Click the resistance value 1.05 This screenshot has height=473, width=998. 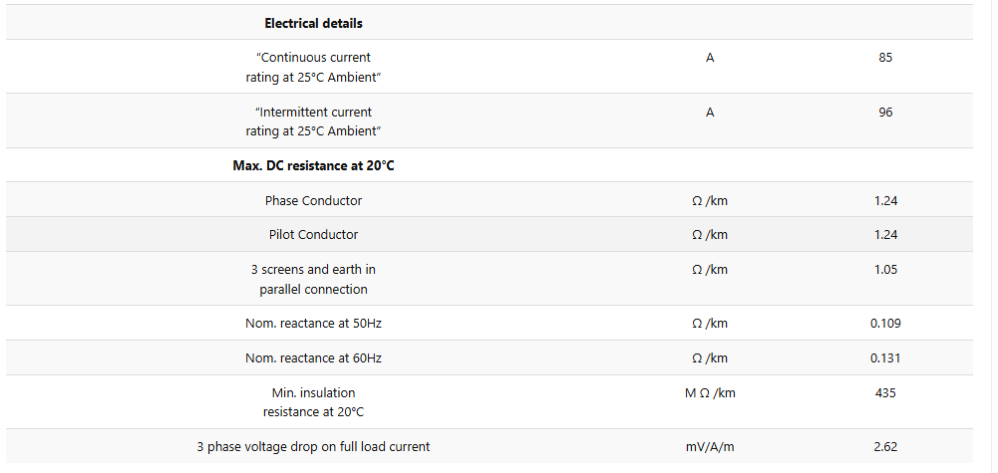tap(885, 270)
